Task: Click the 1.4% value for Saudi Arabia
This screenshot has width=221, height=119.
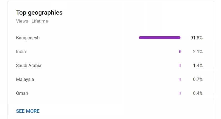Action: click(x=198, y=65)
